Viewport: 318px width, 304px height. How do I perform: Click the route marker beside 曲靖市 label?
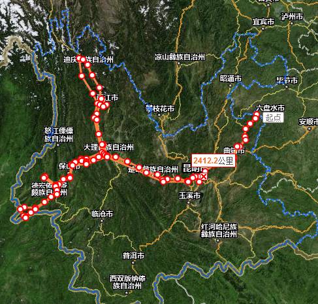coord(237,146)
